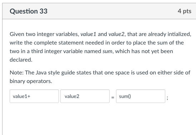Click the italic word "sum" in the question
Image resolution: width=196 pixels, height=135 pixels.
107,51
